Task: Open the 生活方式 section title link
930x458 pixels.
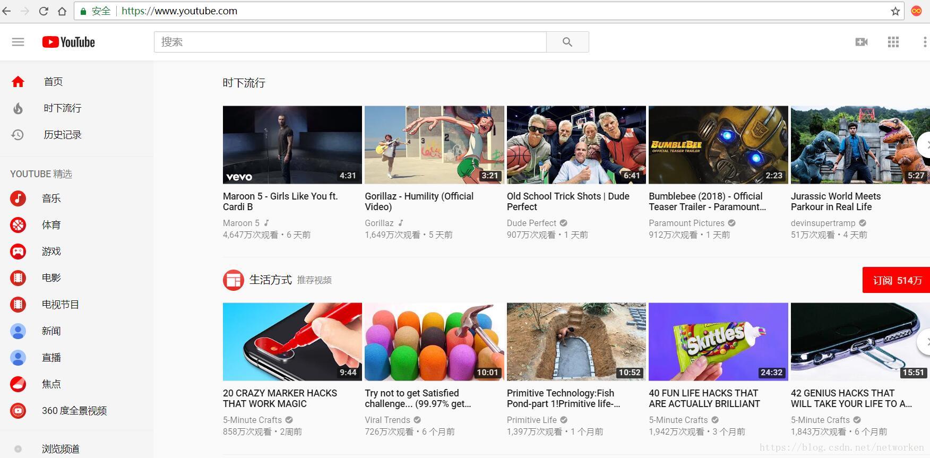Action: (x=271, y=280)
